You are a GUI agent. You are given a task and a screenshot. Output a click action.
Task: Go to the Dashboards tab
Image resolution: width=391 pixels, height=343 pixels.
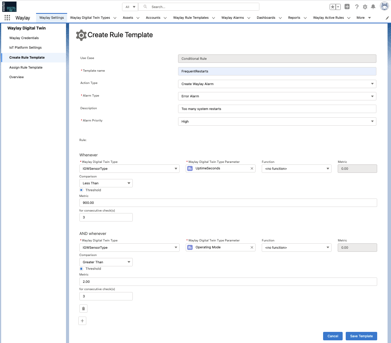point(266,18)
